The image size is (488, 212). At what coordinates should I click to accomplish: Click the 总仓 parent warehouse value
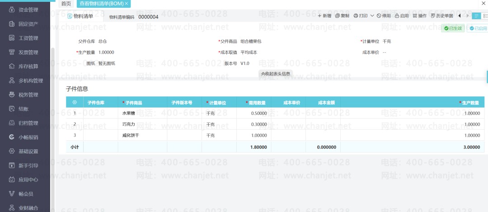click(103, 41)
